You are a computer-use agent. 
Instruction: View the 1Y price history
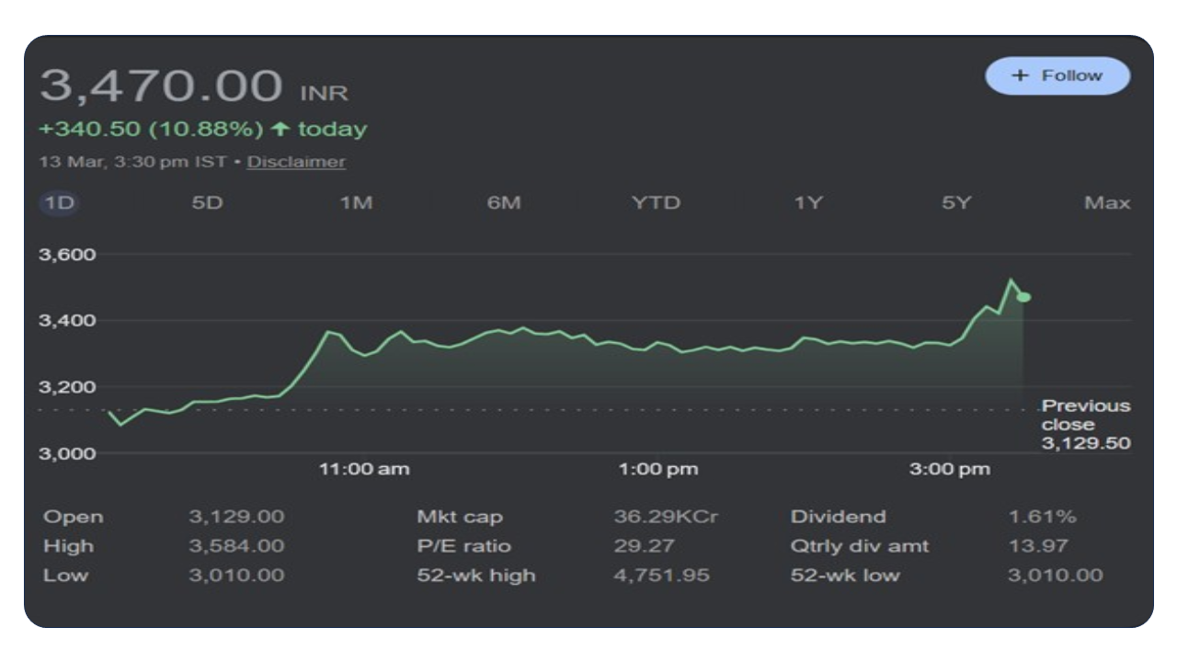807,203
